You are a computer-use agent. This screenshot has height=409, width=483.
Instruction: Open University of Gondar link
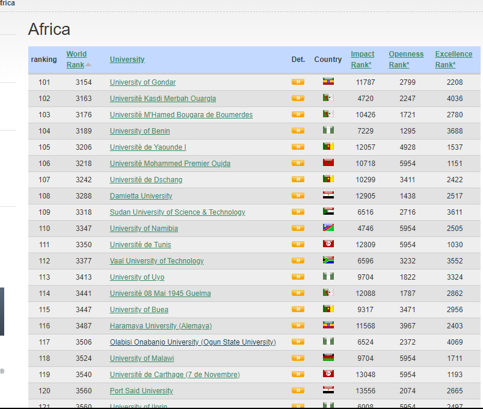[143, 82]
